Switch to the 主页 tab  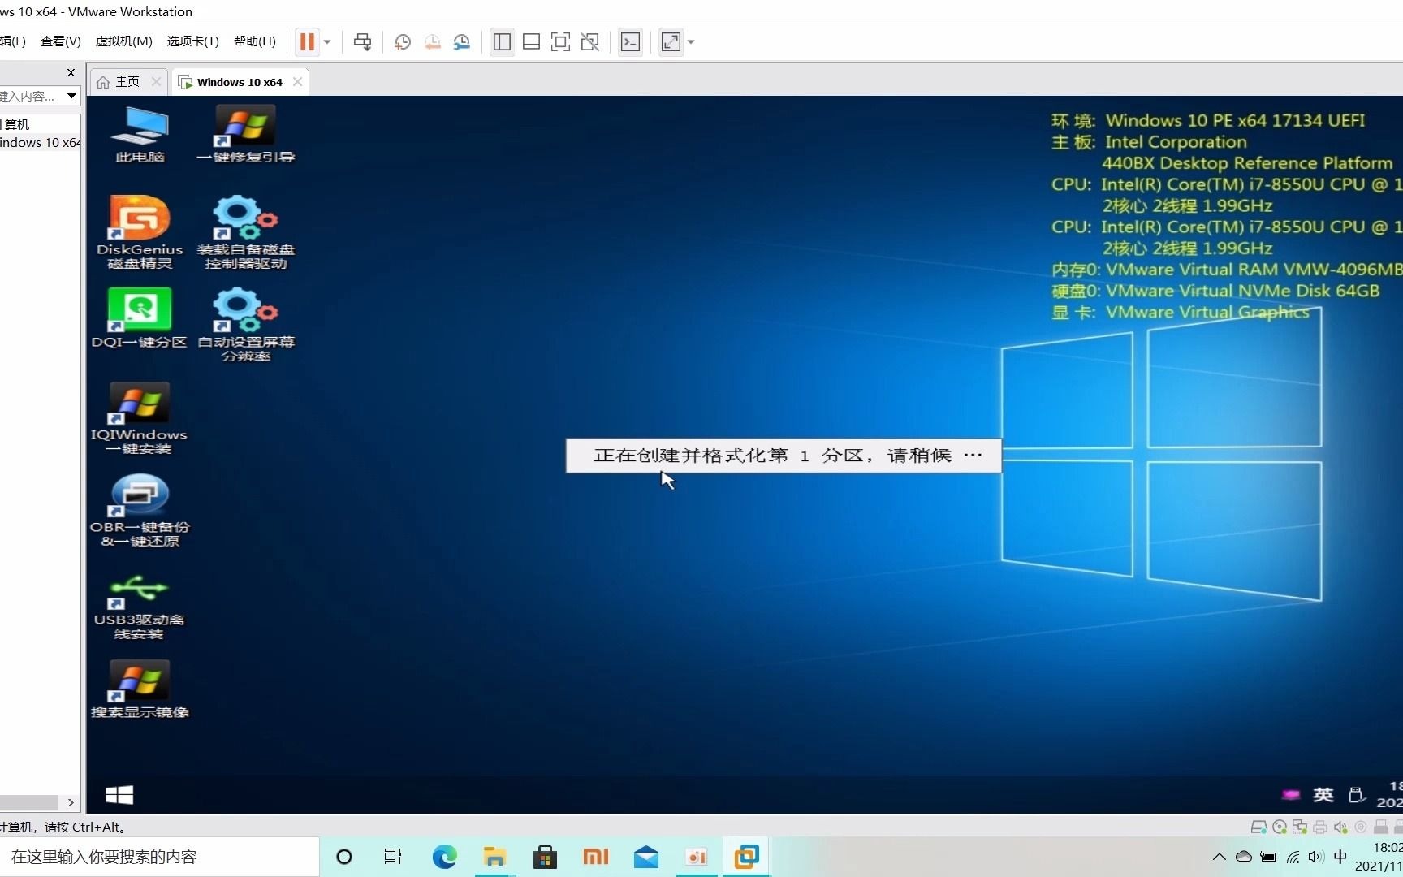click(126, 81)
